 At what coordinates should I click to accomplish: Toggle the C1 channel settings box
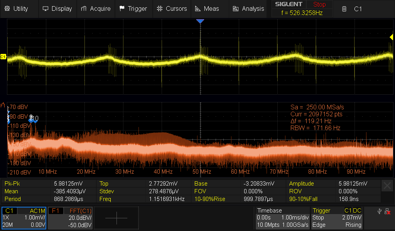point(24,218)
